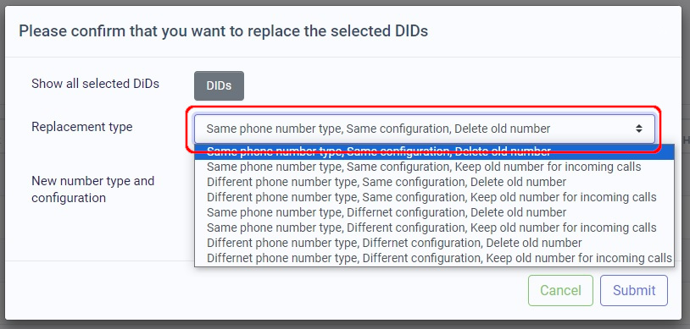The image size is (690, 329).
Task: Click empty footer space left of Cancel
Action: tap(264, 290)
